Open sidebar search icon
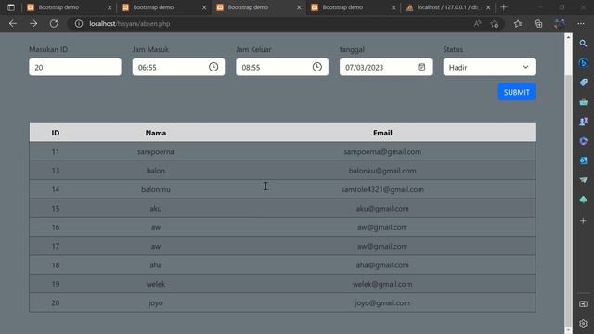Viewport: 594px width, 334px height. tap(584, 44)
